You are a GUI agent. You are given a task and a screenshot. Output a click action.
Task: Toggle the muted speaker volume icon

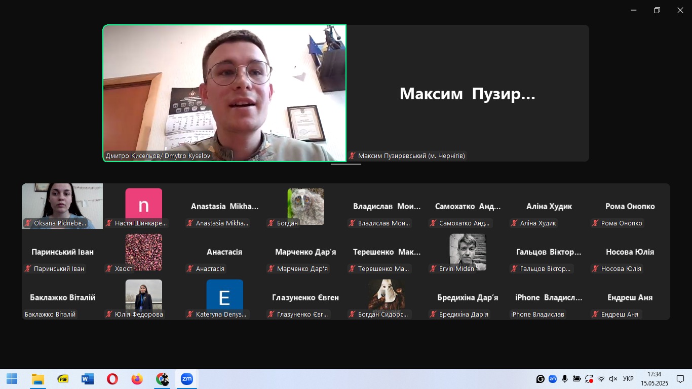tap(613, 379)
